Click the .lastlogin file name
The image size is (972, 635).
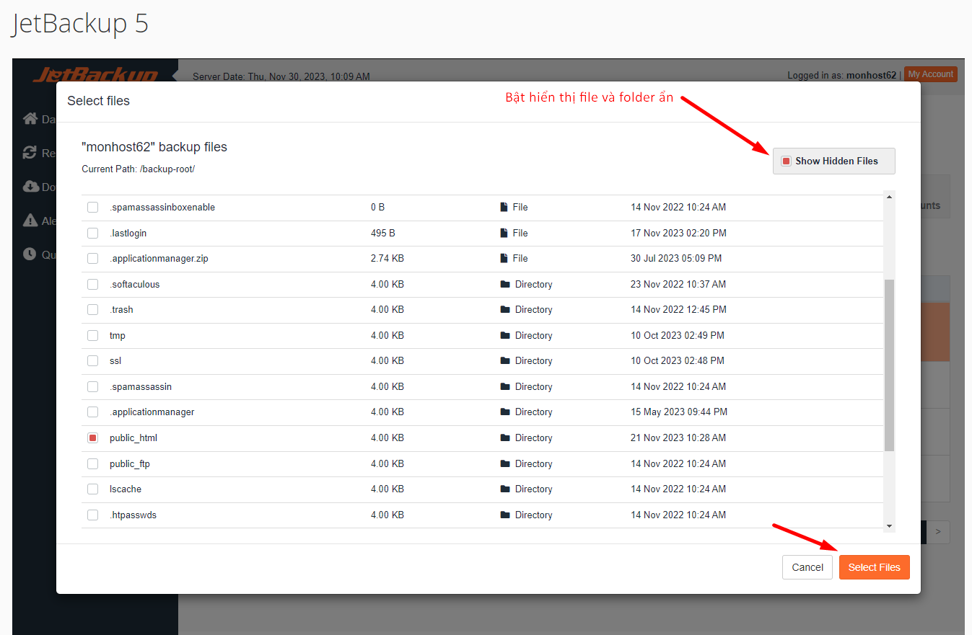point(128,233)
